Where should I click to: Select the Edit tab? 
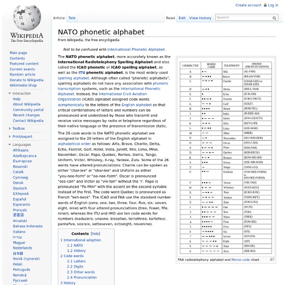tap(182, 18)
